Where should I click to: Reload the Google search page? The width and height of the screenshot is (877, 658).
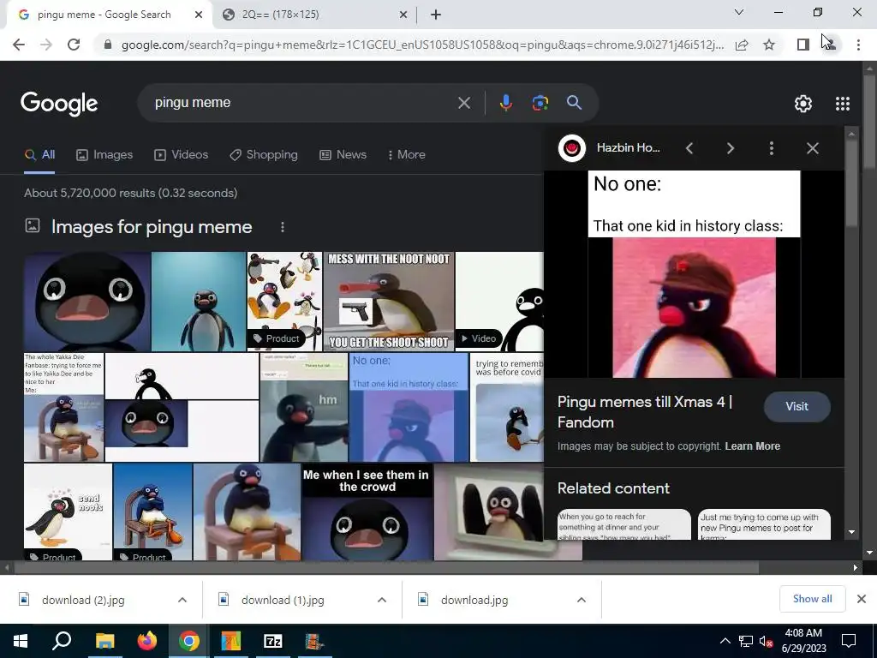tap(74, 45)
